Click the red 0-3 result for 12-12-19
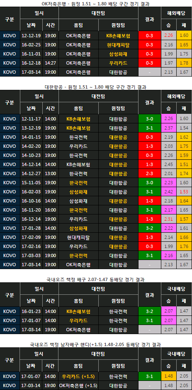 point(149,36)
